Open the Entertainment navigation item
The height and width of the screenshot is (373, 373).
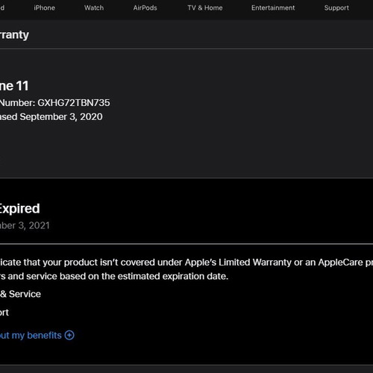pos(273,7)
